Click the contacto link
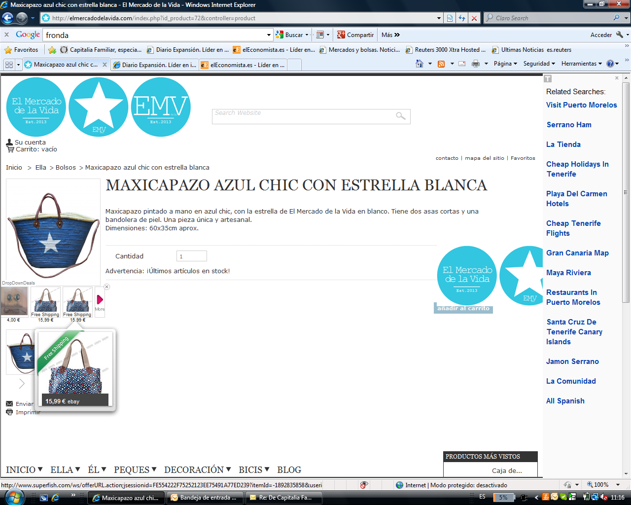631x505 pixels. [447, 158]
